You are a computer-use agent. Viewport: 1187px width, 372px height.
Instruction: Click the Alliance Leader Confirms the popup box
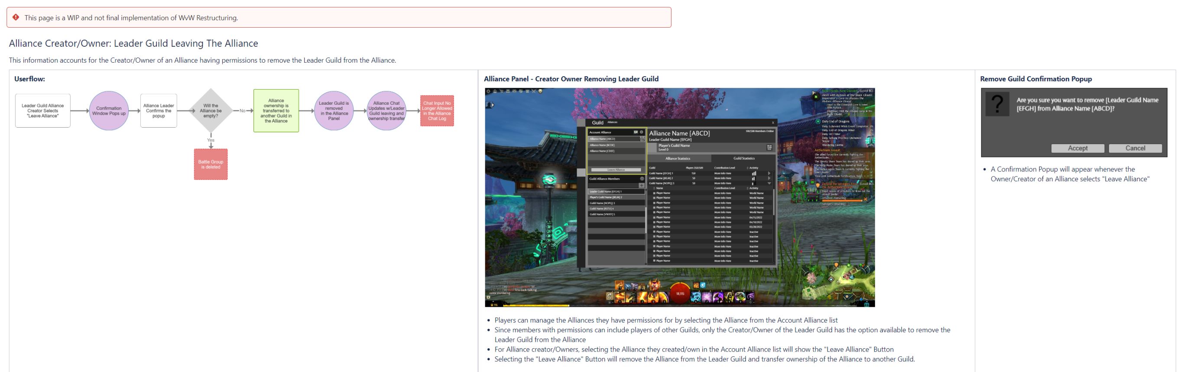pos(159,111)
